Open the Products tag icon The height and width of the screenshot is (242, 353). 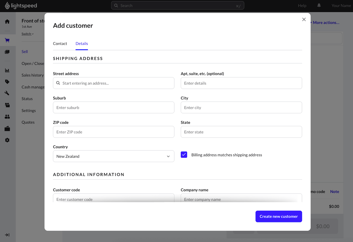tap(7, 82)
